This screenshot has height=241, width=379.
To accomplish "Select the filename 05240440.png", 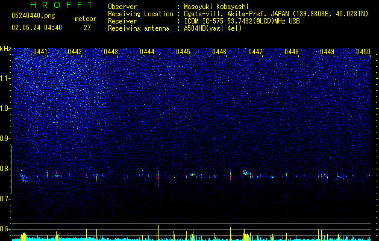I will pos(33,16).
